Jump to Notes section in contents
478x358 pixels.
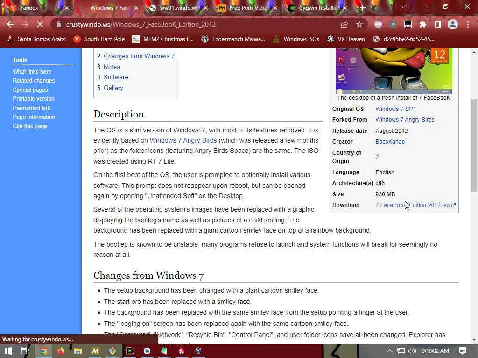(x=112, y=67)
